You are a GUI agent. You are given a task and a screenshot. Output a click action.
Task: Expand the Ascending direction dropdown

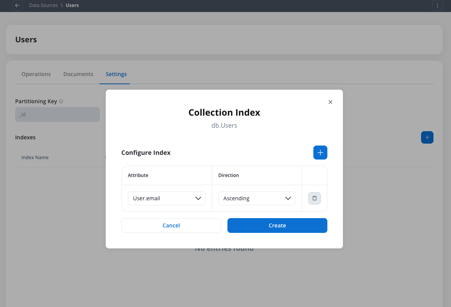click(257, 198)
